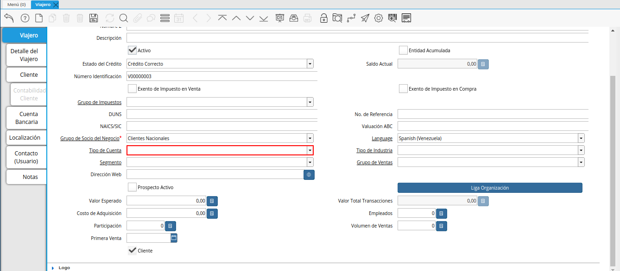Image resolution: width=620 pixels, height=271 pixels.
Task: Open the Localización side tab
Action: (25, 138)
